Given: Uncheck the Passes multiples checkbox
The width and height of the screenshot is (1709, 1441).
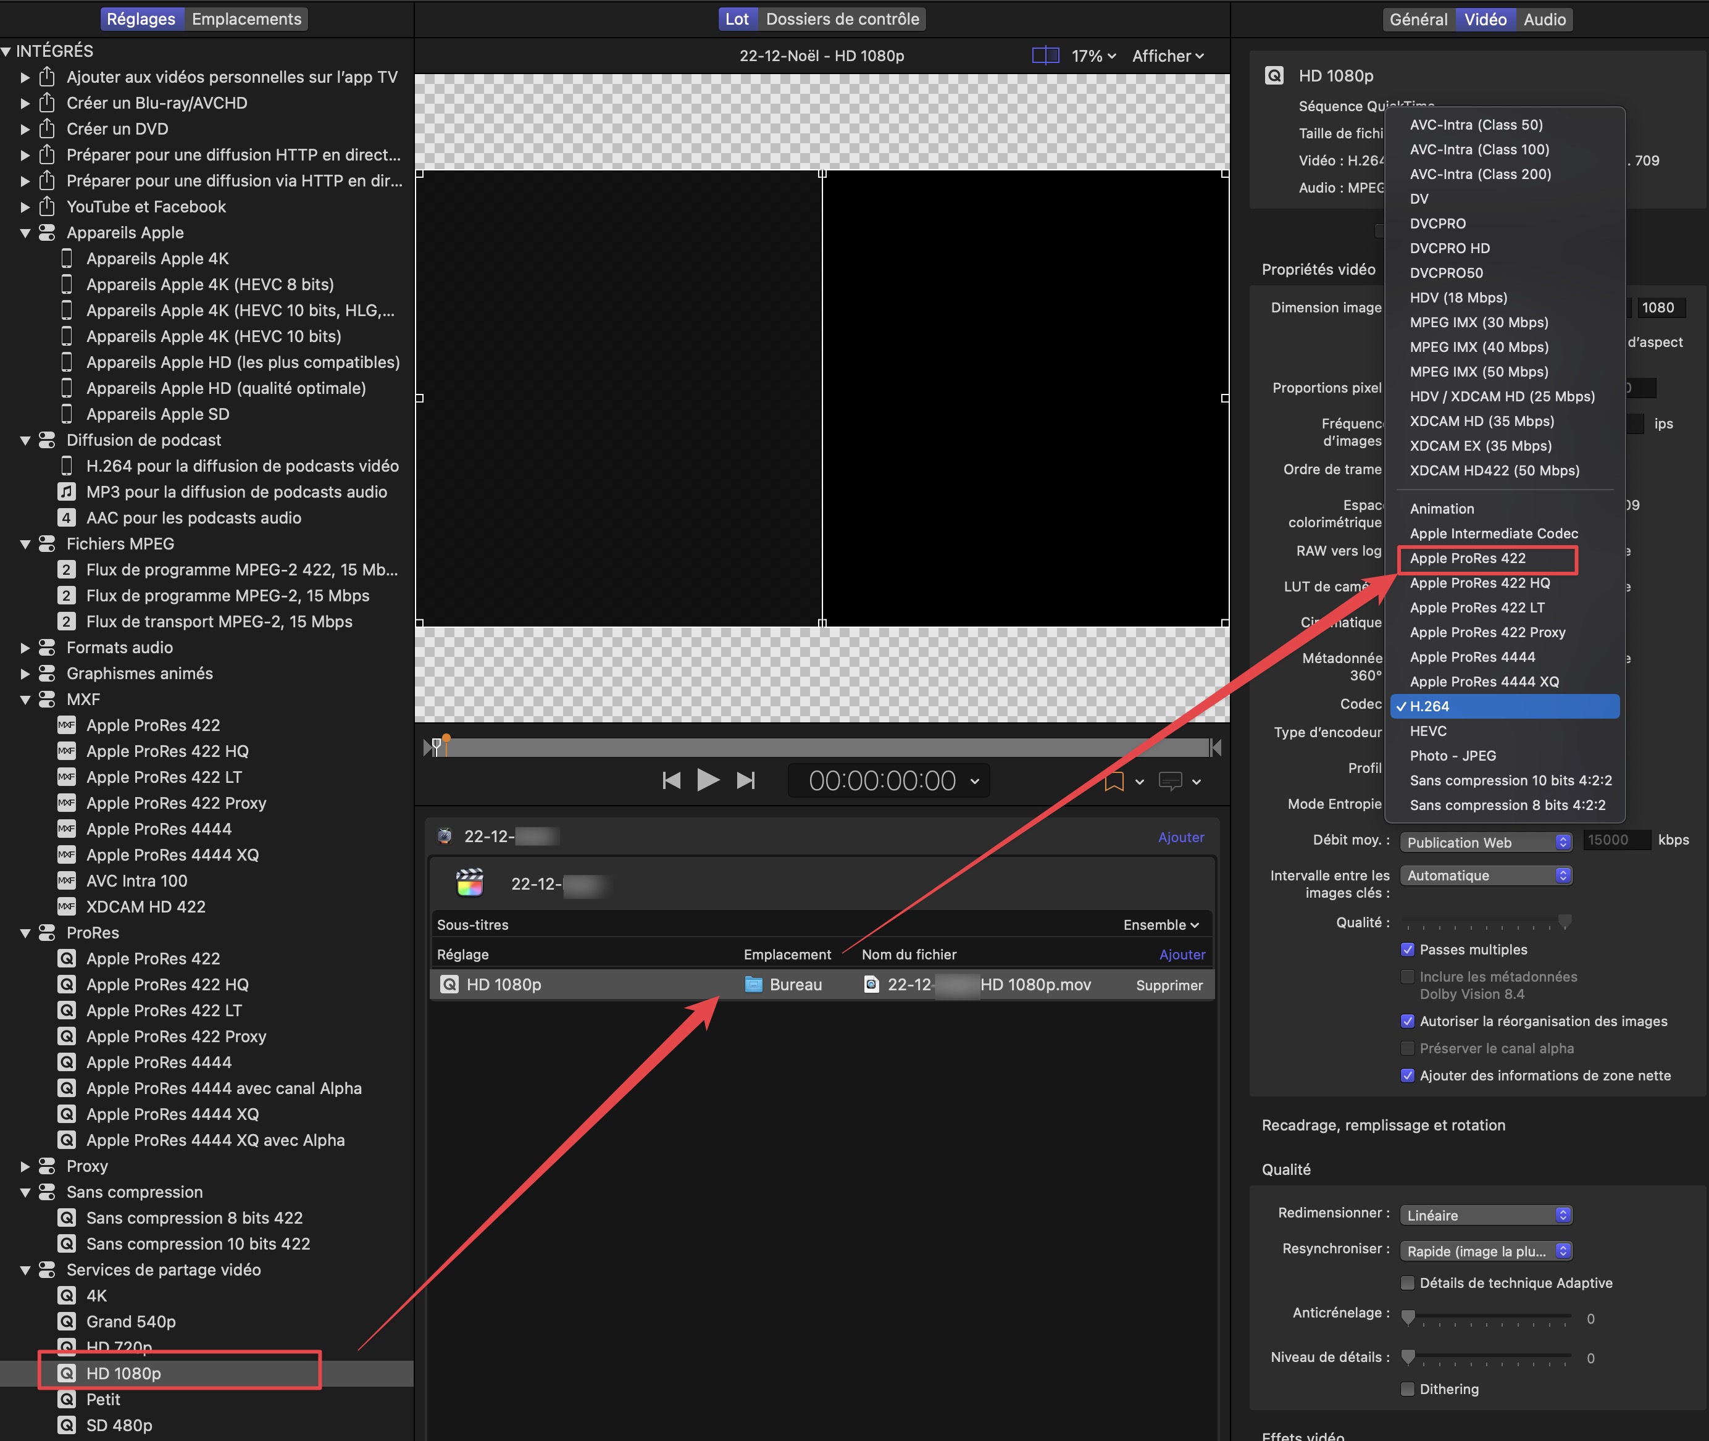Looking at the screenshot, I should [1408, 949].
